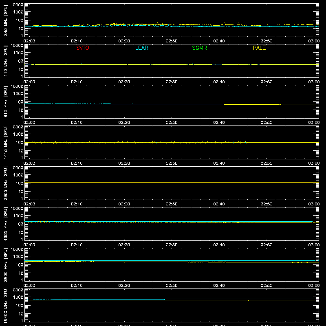Click the 1000 y-tick on the 410 MHz plot

pos(18,53)
